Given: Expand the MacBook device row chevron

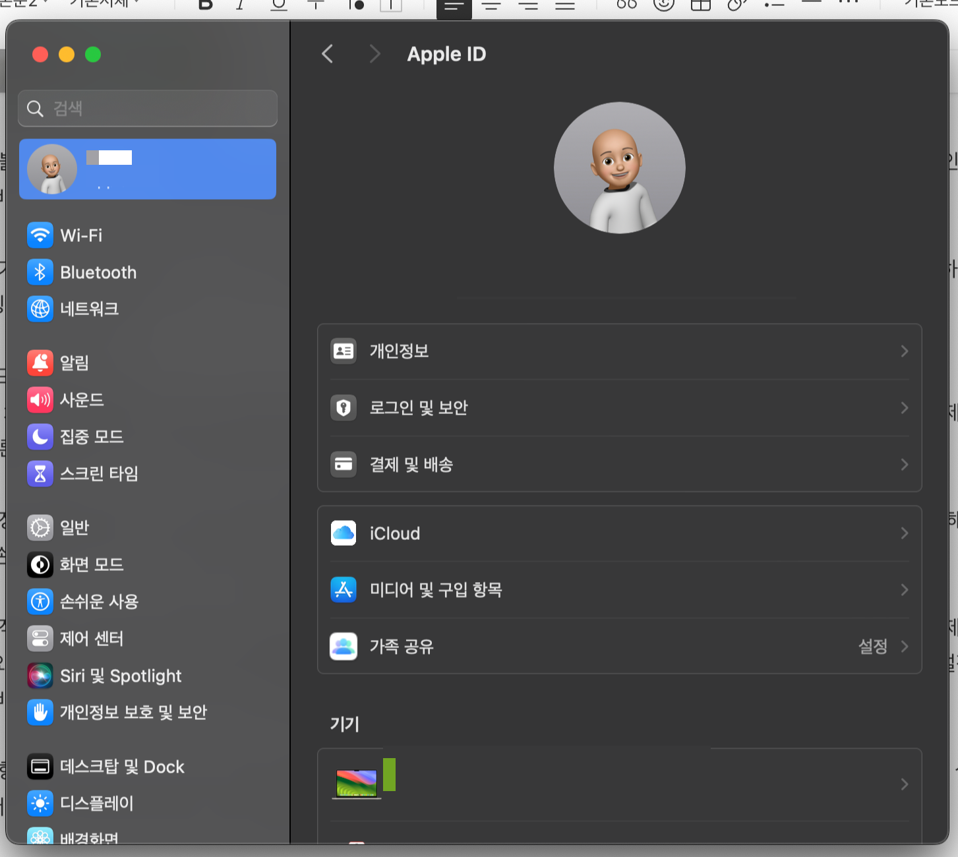Looking at the screenshot, I should point(905,784).
